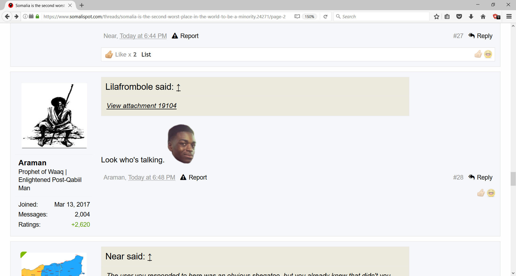Bookmark this page with the star icon
Screen dimensions: 516x276
tap(436, 17)
